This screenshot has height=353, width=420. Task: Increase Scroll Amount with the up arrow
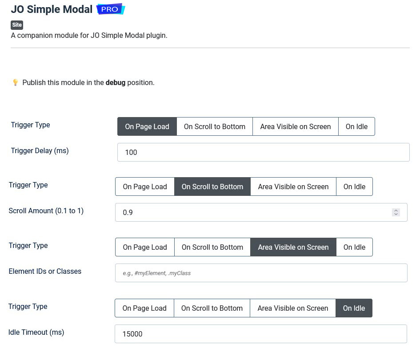(x=396, y=211)
